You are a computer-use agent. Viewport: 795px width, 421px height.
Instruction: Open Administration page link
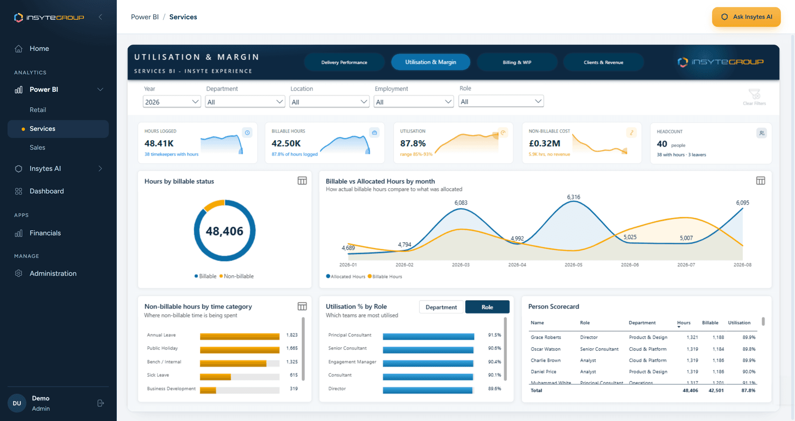pos(53,273)
